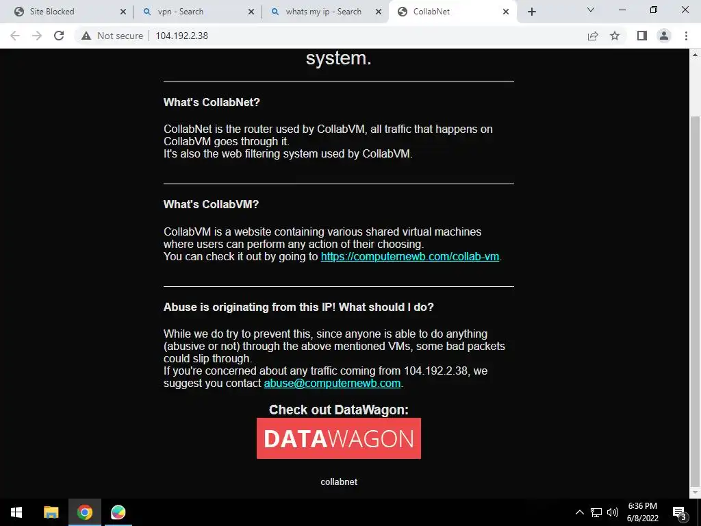Viewport: 701px width, 526px height.
Task: Open the Chrome profile avatar
Action: click(x=664, y=36)
